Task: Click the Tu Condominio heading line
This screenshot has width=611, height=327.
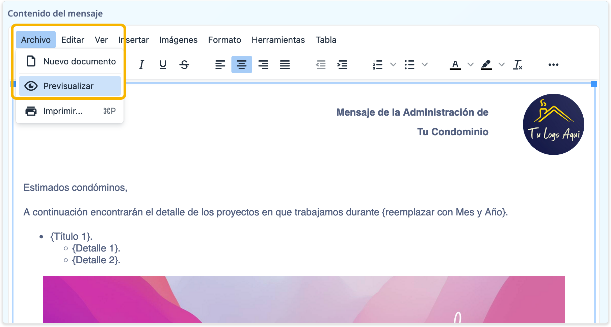Action: coord(453,132)
